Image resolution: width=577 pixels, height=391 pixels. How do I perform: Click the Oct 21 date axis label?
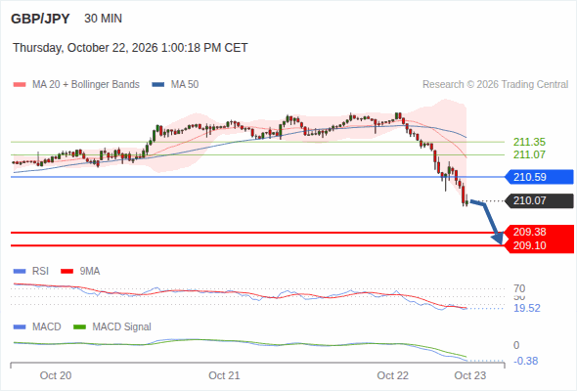(x=224, y=375)
